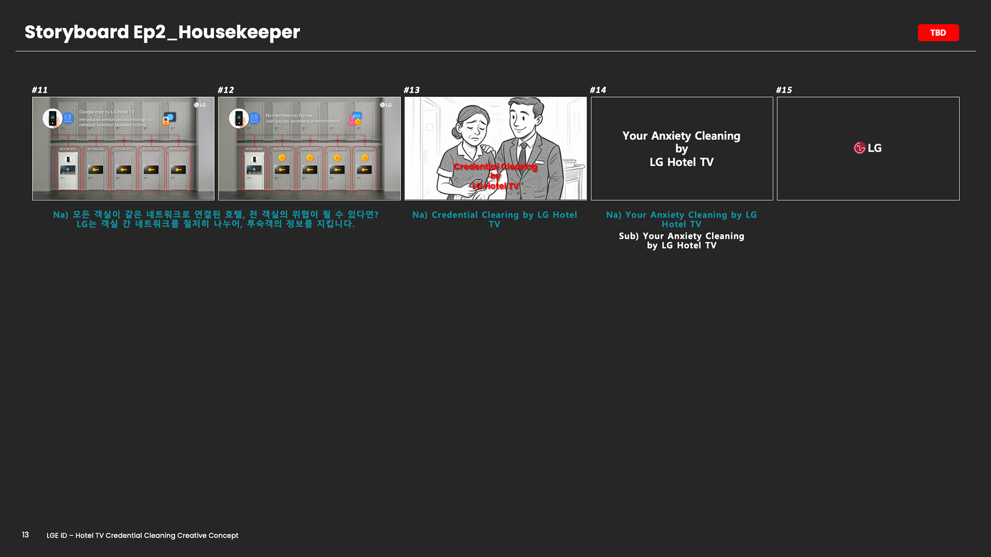Click the Room 307 key icon in frame #11

point(123,169)
